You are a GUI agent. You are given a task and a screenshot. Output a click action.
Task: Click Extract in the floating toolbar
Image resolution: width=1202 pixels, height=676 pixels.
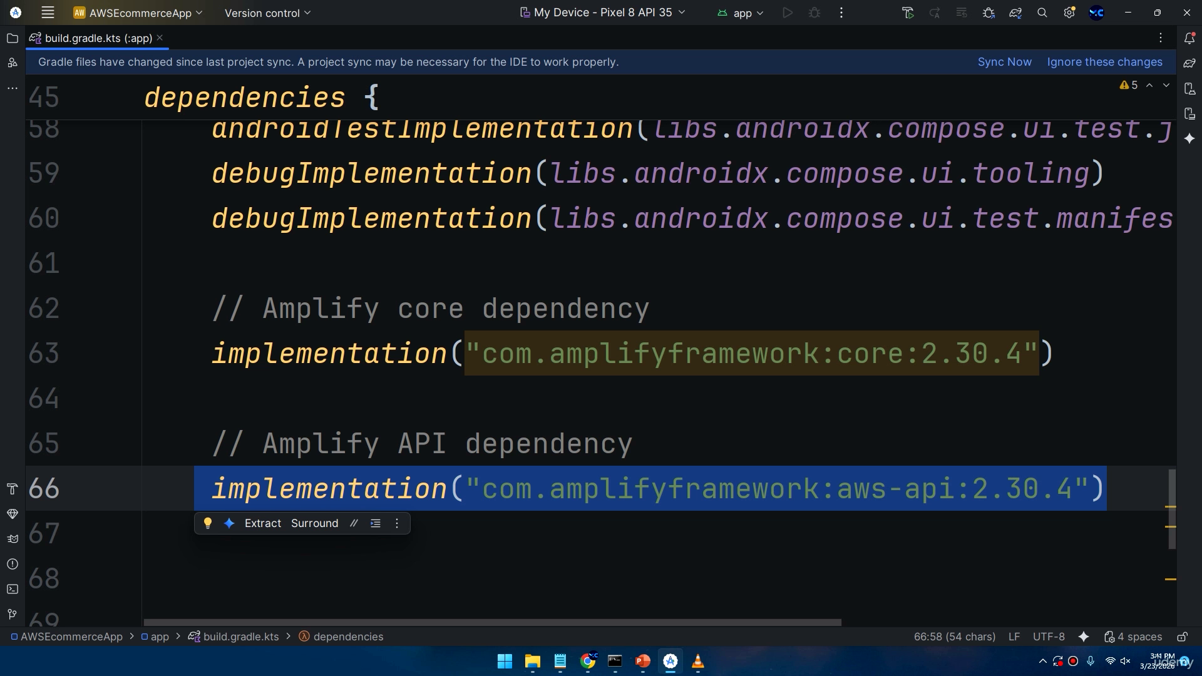pos(262,523)
